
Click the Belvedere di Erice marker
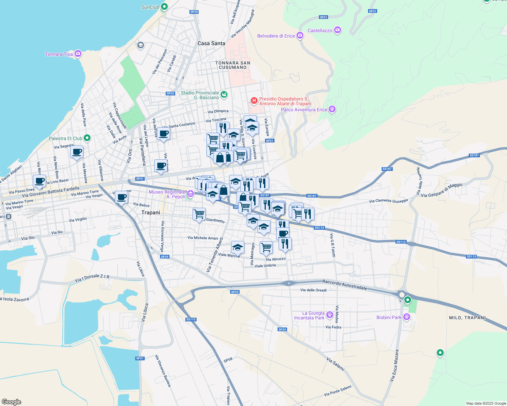(x=300, y=36)
